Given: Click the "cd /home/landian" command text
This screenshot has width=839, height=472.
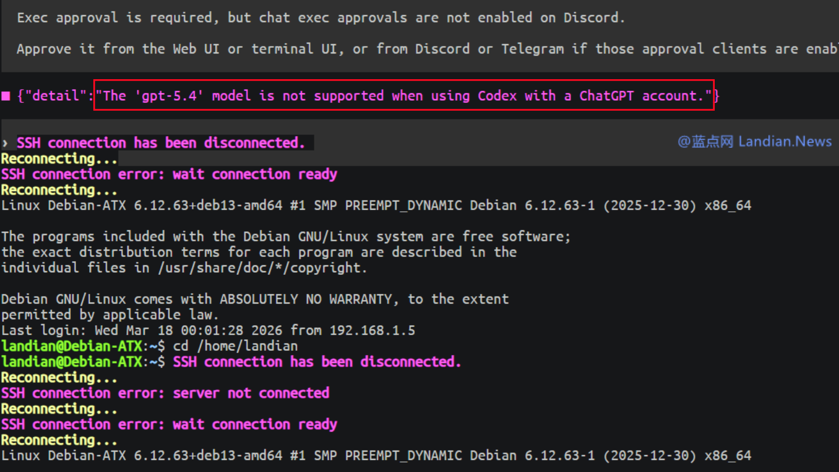Looking at the screenshot, I should click(235, 346).
